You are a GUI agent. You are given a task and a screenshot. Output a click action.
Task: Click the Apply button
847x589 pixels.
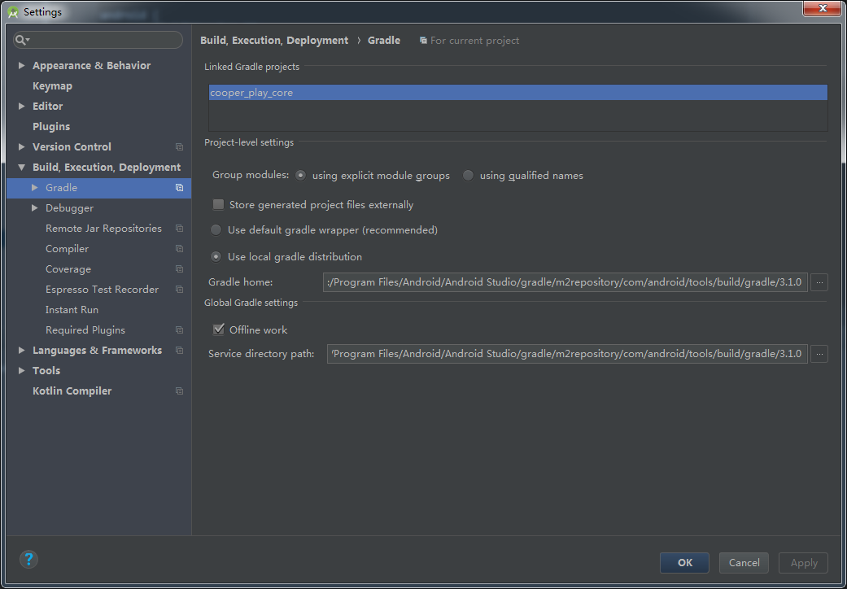pyautogui.click(x=802, y=562)
